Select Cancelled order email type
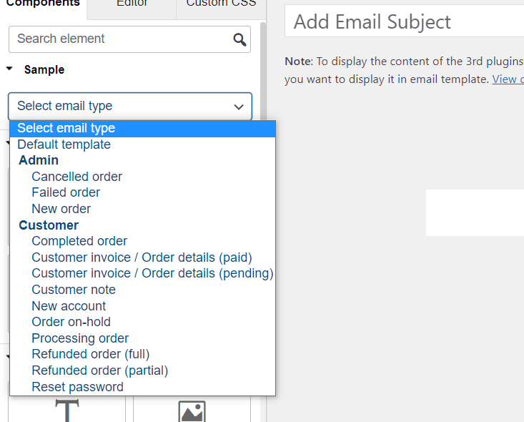The height and width of the screenshot is (422, 524). pyautogui.click(x=77, y=177)
